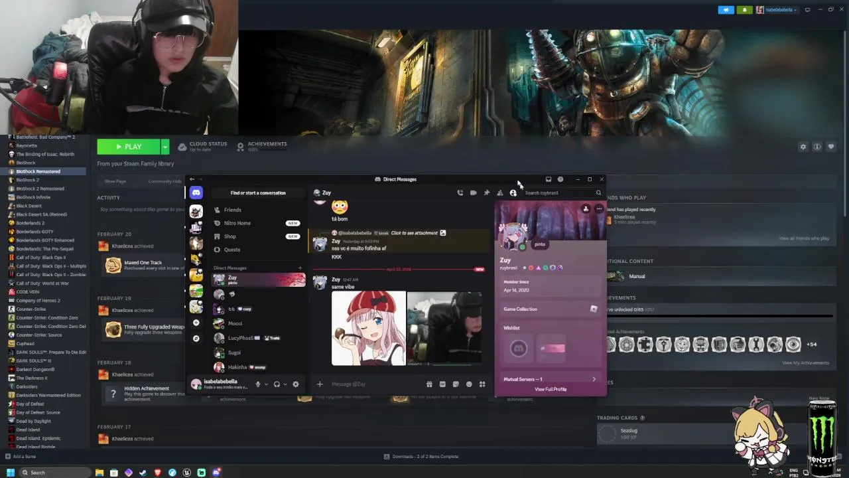
Task: Open Discover servers compass icon
Action: pyautogui.click(x=196, y=339)
